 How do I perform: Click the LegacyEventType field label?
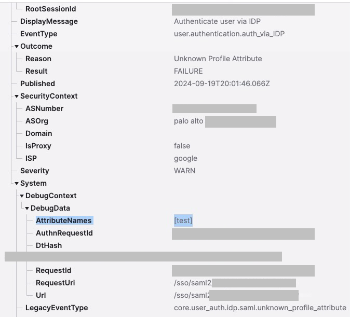pos(57,308)
